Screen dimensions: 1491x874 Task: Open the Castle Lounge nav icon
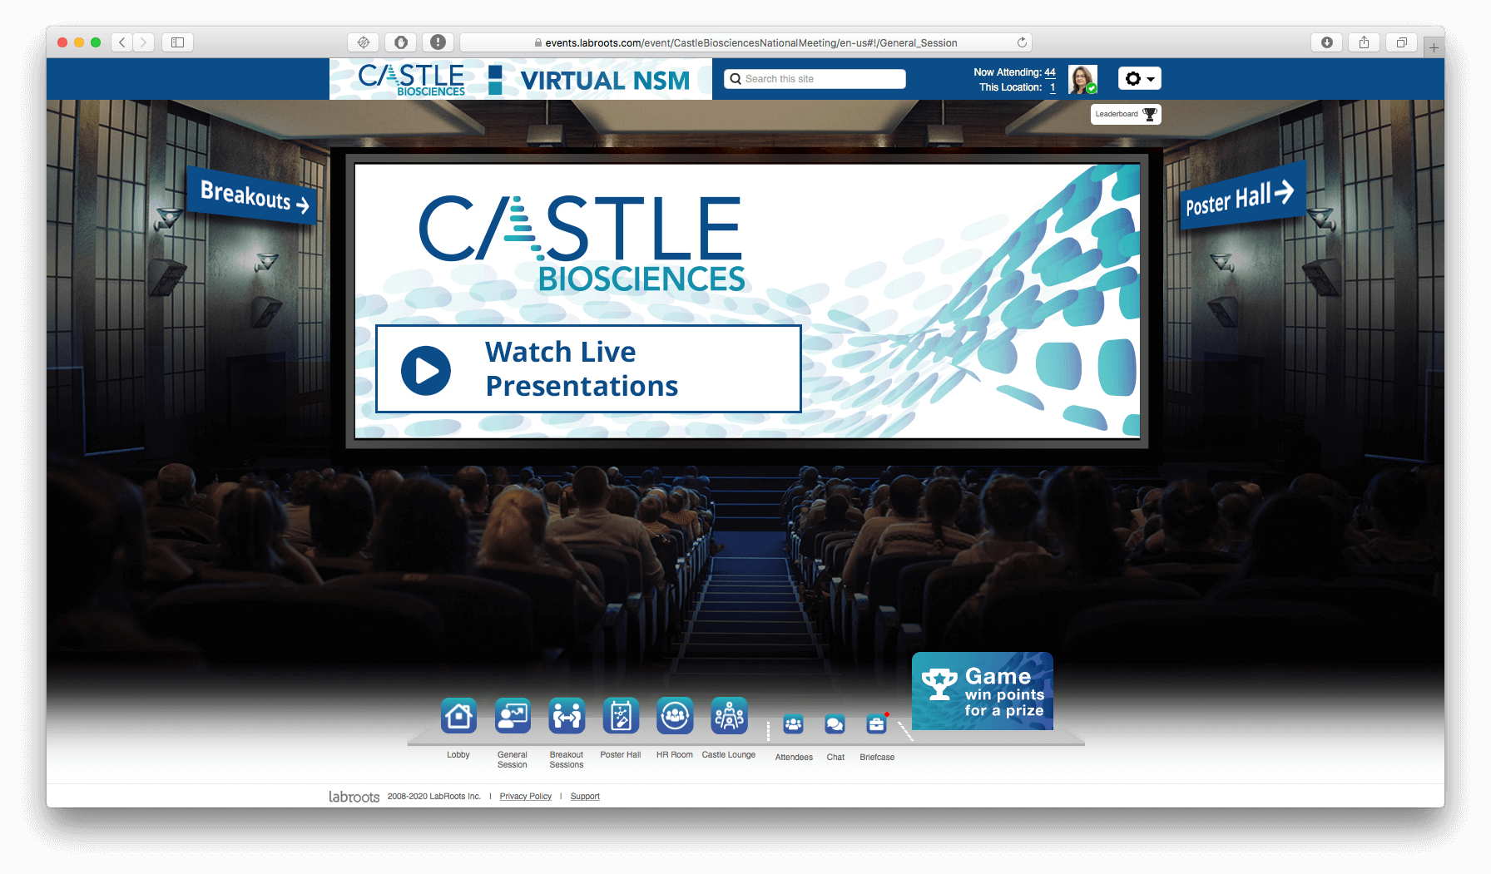(729, 715)
